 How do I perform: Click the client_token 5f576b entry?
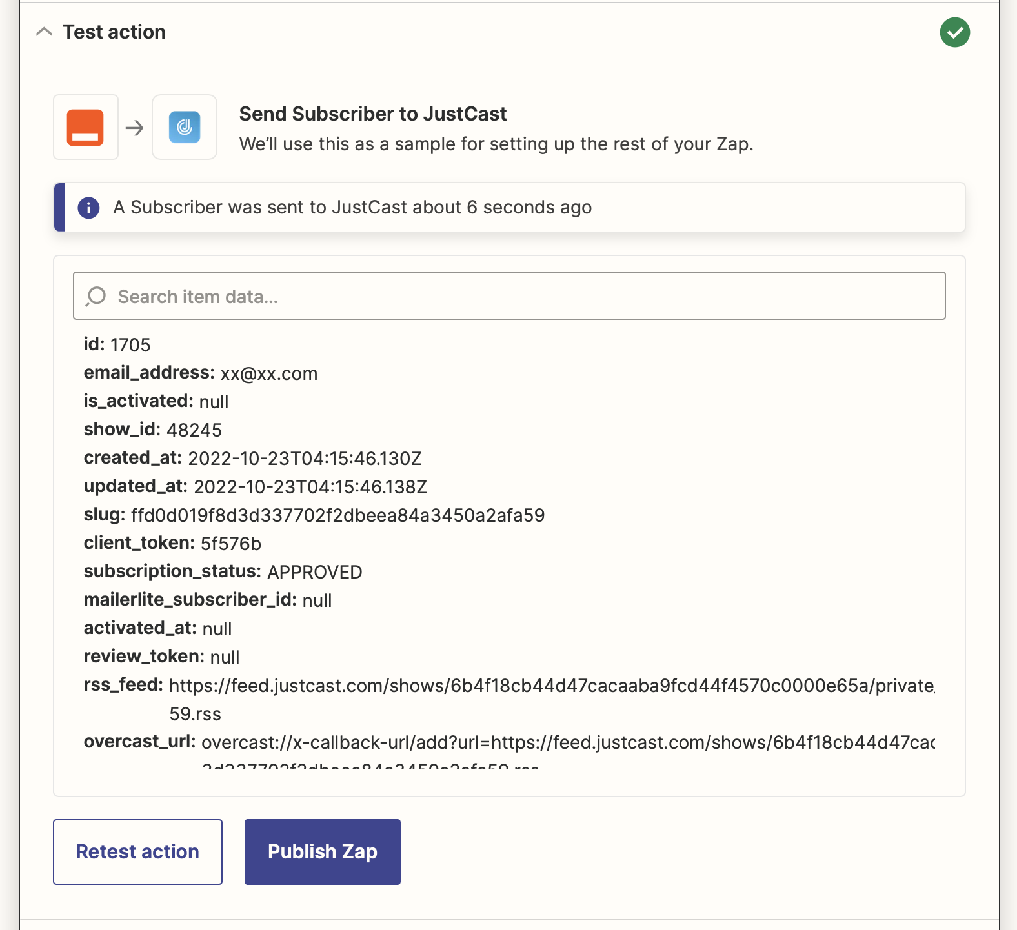pyautogui.click(x=172, y=544)
